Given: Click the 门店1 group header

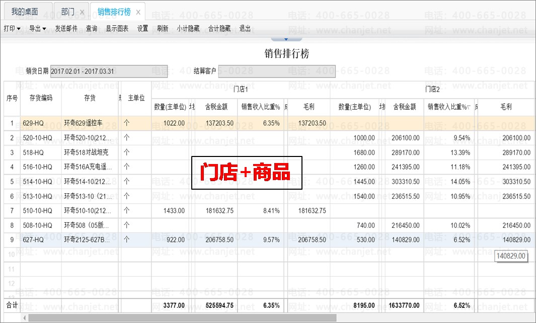Looking at the screenshot, I should (241, 90).
